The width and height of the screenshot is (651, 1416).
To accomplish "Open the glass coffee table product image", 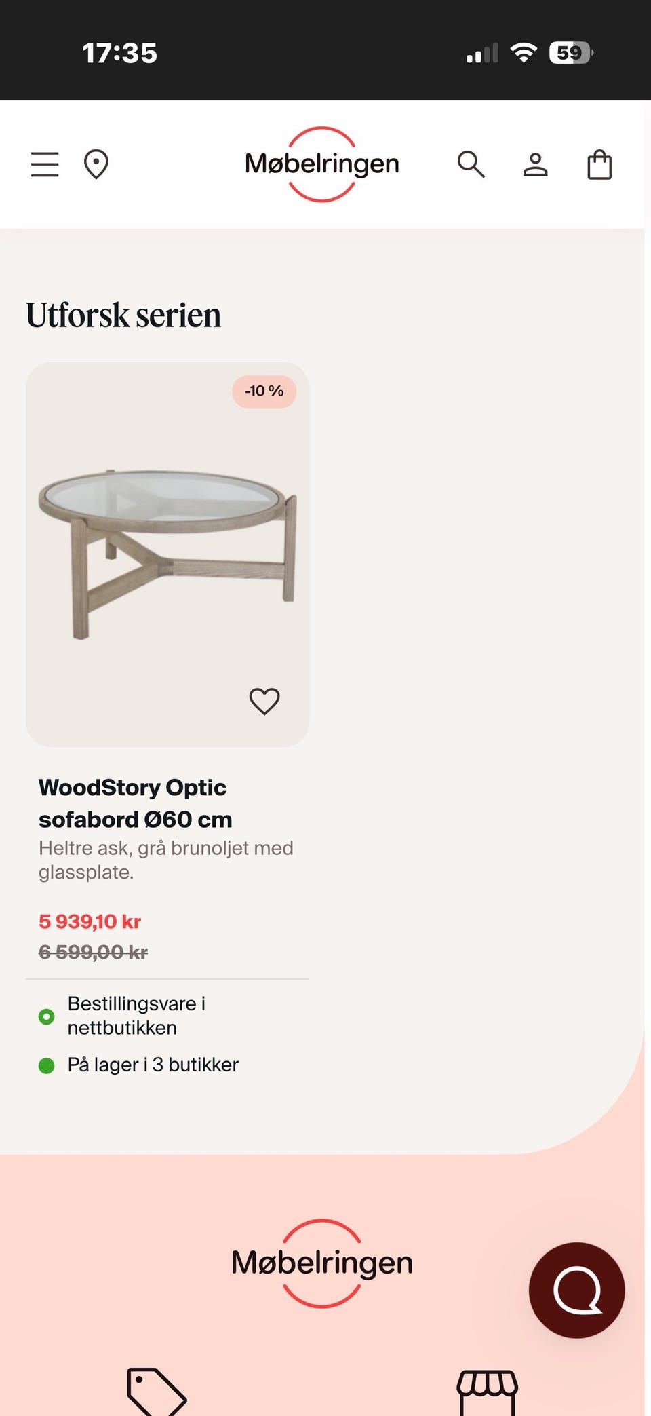I will point(167,553).
